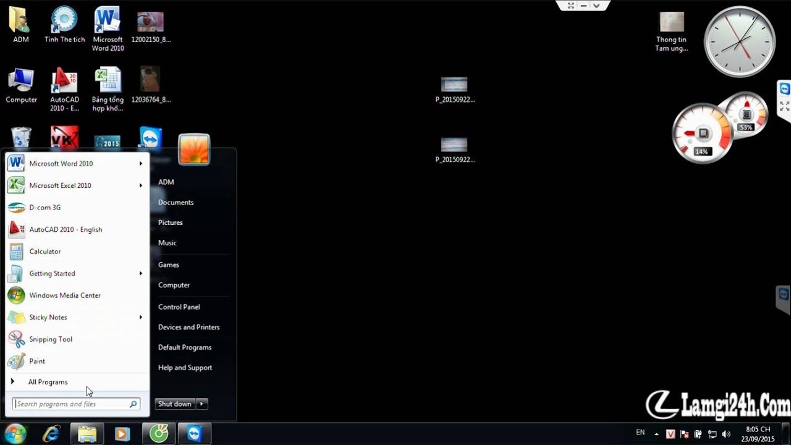Click EN language indicator in tray
The width and height of the screenshot is (791, 445).
tap(640, 433)
